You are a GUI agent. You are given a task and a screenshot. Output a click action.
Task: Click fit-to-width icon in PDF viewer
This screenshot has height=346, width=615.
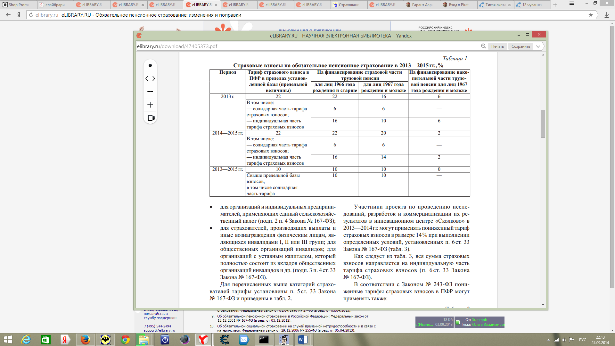(150, 118)
